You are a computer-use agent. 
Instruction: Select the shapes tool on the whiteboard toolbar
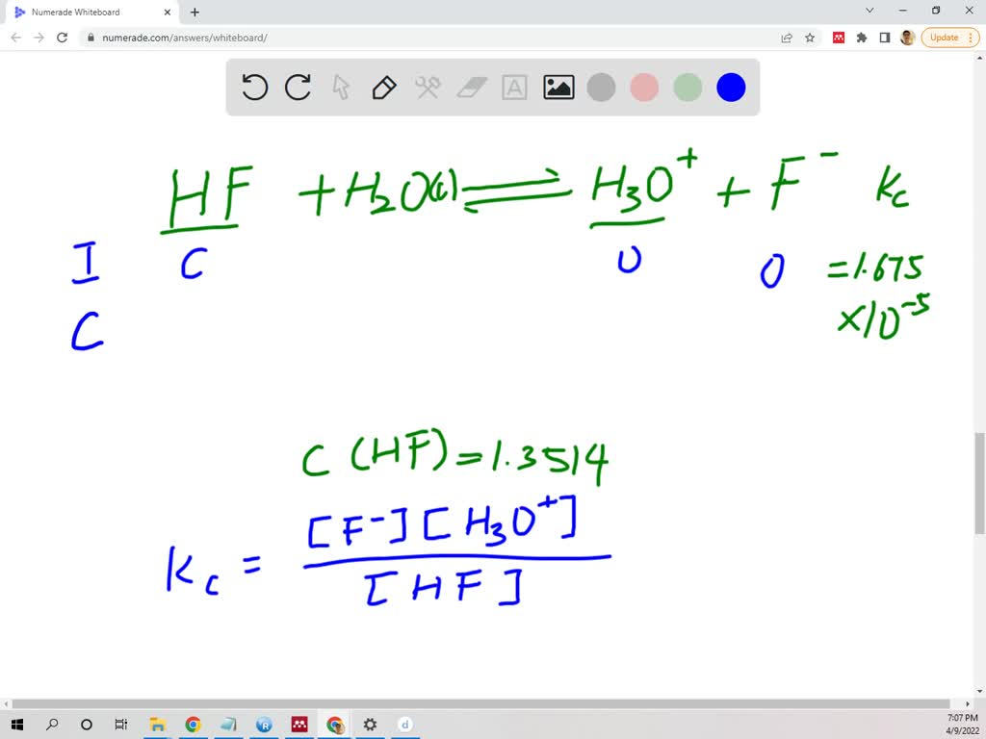point(428,88)
